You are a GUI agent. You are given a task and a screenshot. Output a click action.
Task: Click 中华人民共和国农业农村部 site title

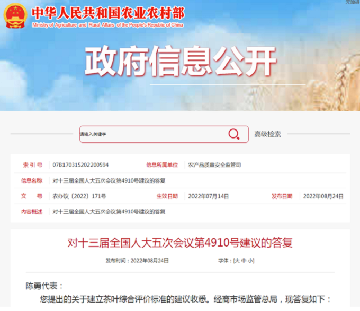point(108,13)
